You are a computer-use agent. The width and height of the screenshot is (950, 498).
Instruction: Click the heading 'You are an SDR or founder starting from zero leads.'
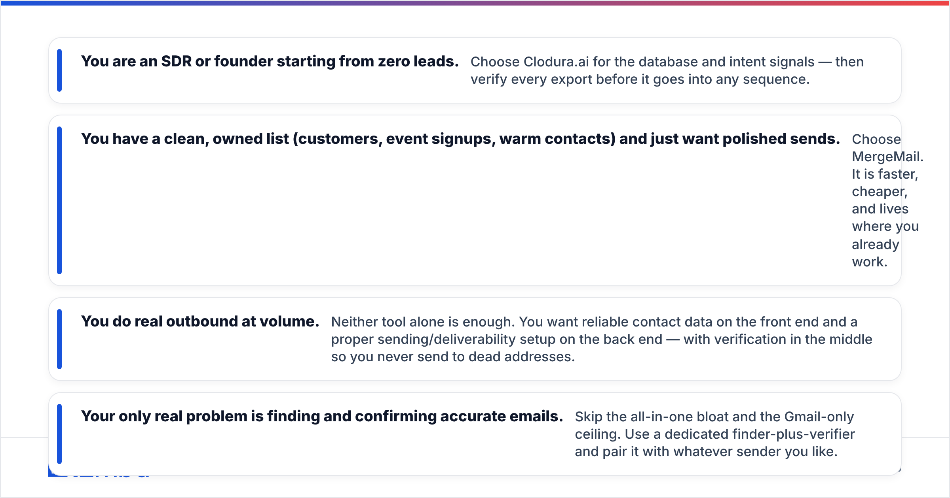pos(270,61)
